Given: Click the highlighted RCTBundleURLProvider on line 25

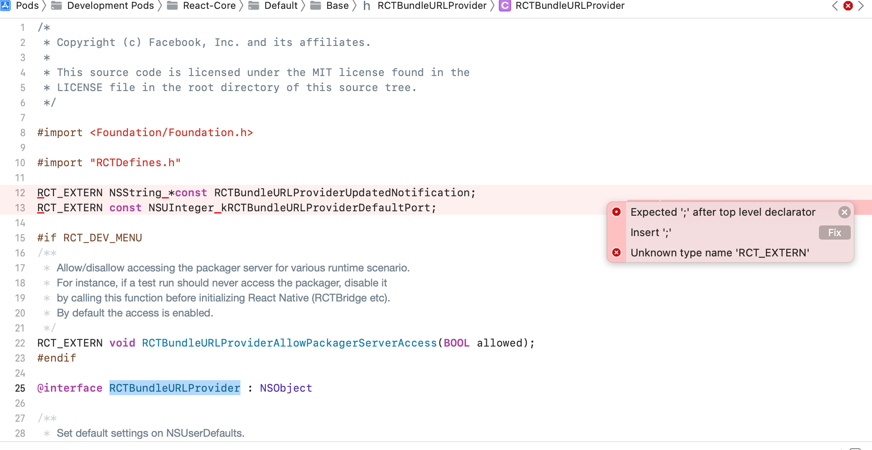Looking at the screenshot, I should point(174,388).
